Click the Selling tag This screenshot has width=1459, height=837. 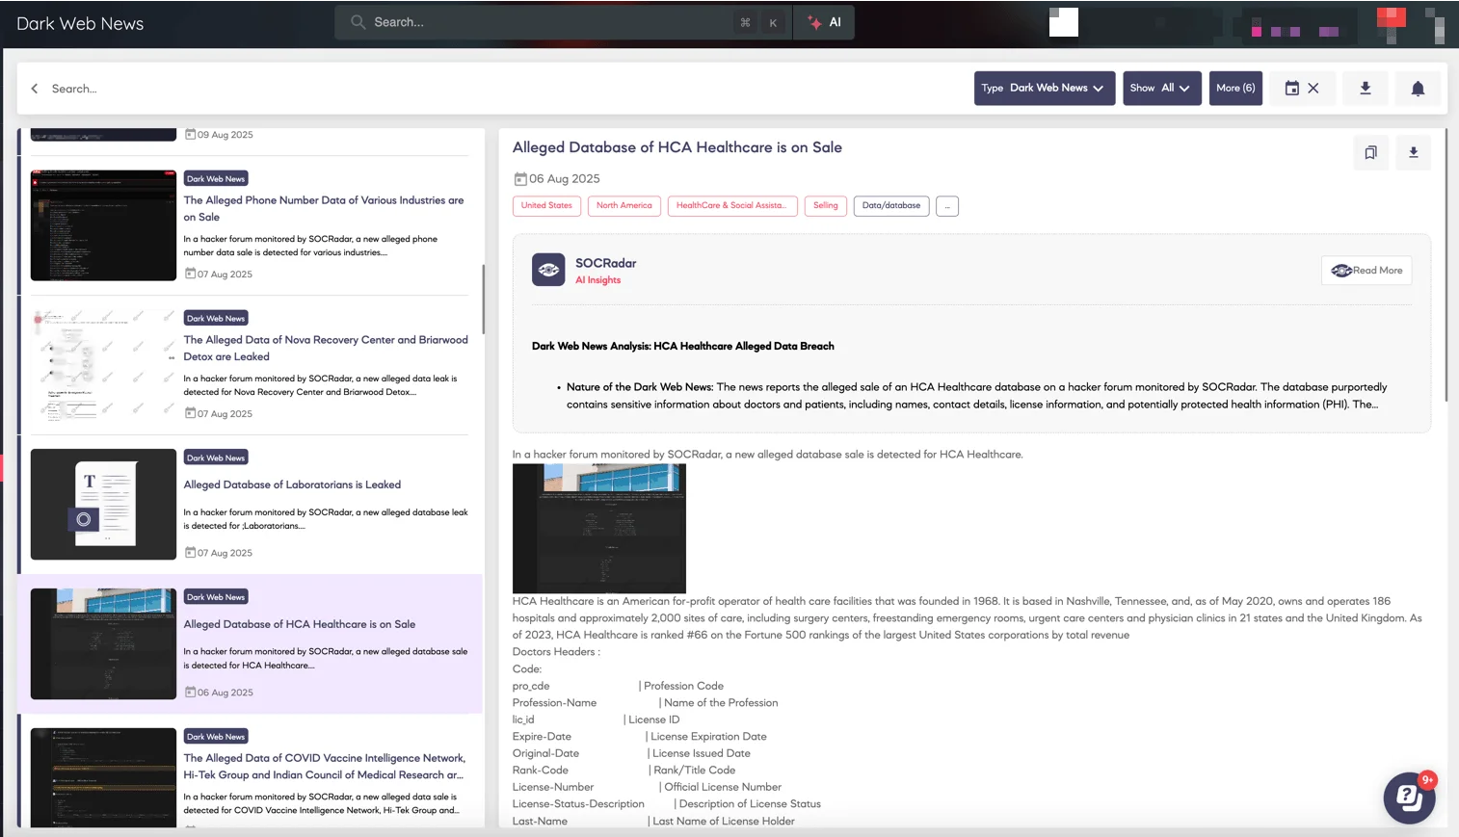(x=826, y=206)
